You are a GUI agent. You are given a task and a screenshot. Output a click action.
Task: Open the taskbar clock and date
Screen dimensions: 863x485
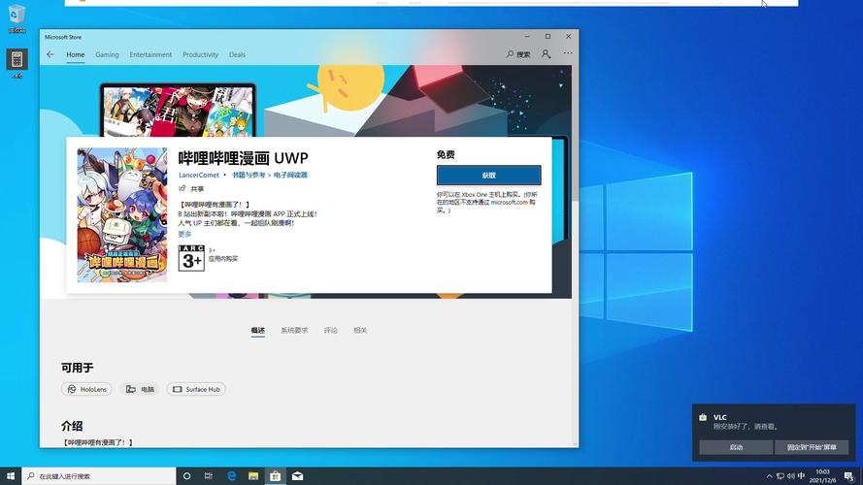point(823,476)
